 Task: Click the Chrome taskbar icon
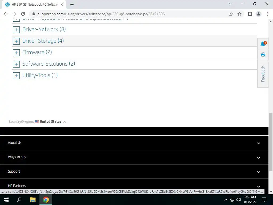[x=46, y=200]
